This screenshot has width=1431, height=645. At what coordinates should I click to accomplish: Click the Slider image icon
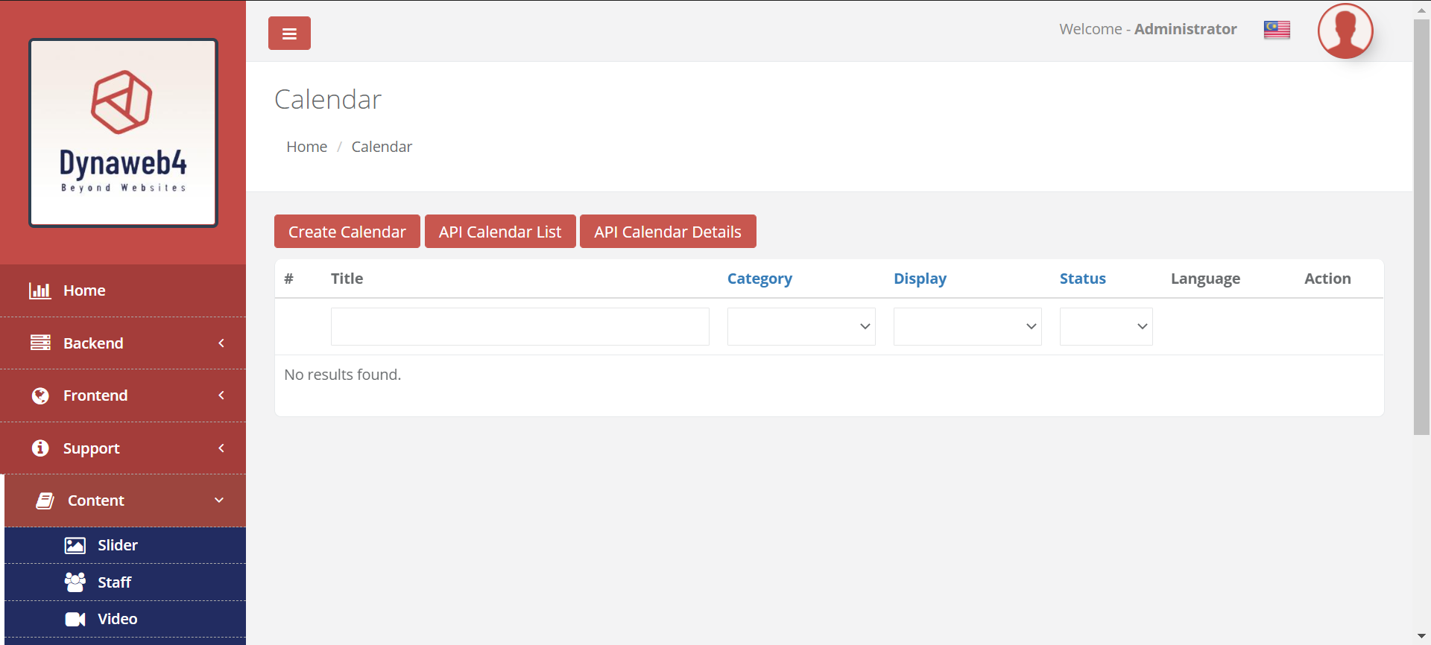tap(75, 545)
